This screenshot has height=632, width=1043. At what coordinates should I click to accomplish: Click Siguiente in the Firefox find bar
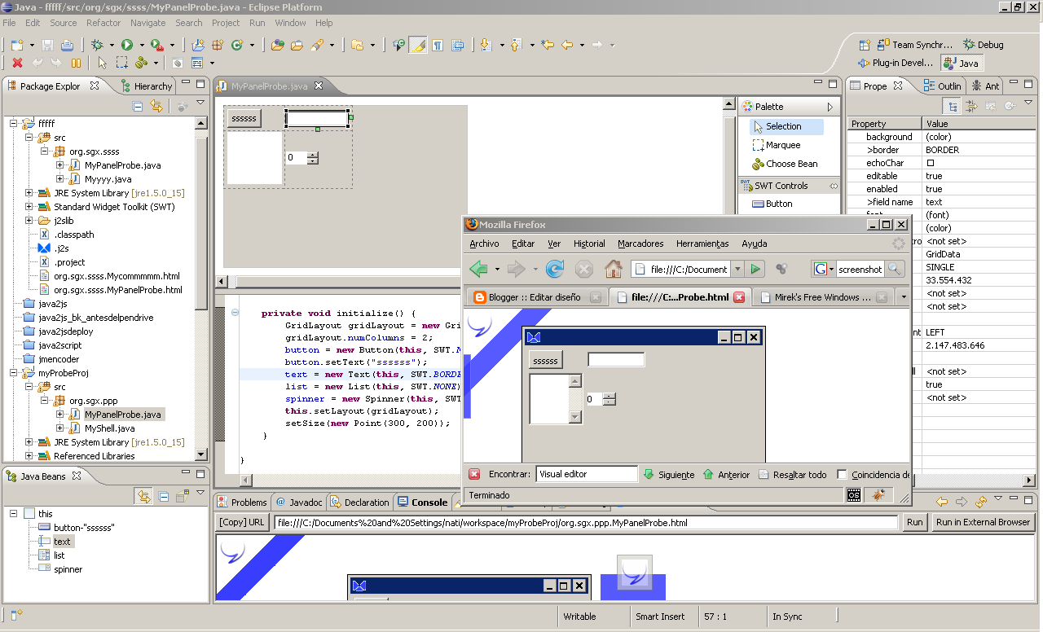click(x=669, y=474)
